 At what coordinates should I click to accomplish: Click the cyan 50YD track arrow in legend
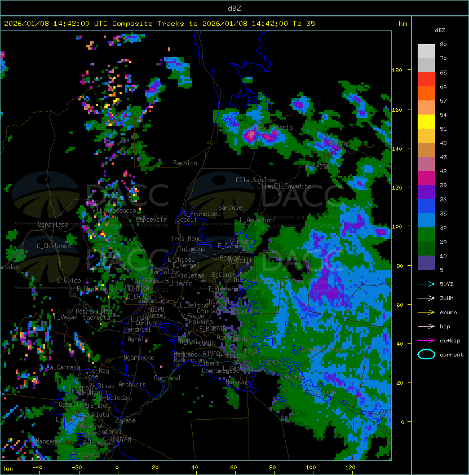coord(426,284)
